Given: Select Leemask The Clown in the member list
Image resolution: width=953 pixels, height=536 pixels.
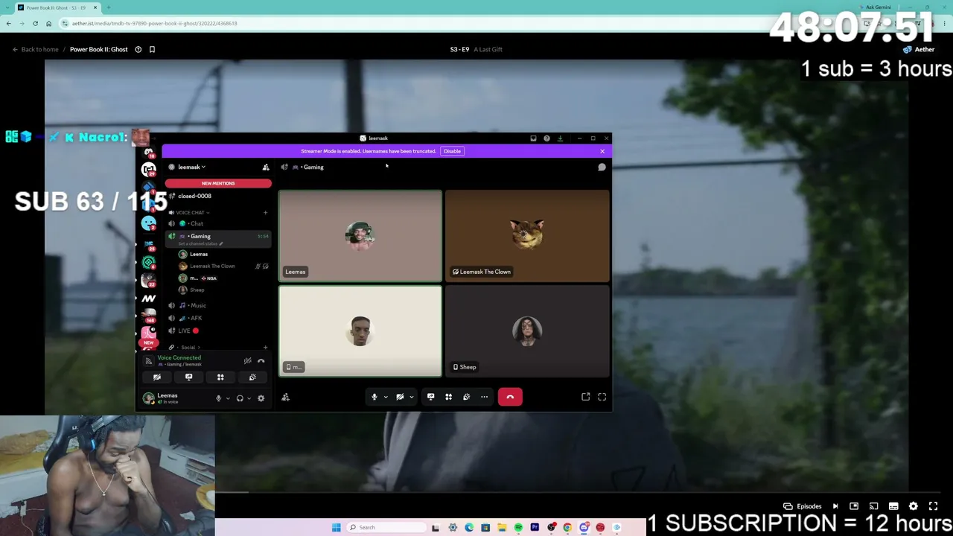Looking at the screenshot, I should (x=212, y=266).
